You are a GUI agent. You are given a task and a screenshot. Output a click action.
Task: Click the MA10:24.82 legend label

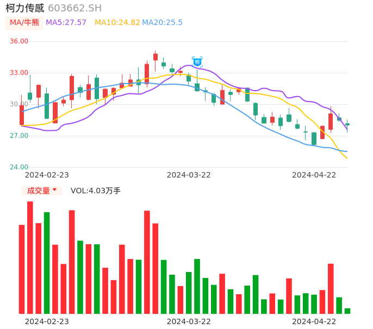tap(117, 23)
